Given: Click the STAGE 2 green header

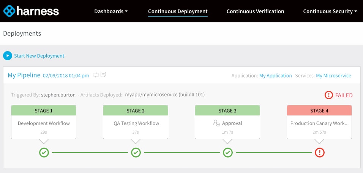Looking at the screenshot, I should (x=136, y=111).
